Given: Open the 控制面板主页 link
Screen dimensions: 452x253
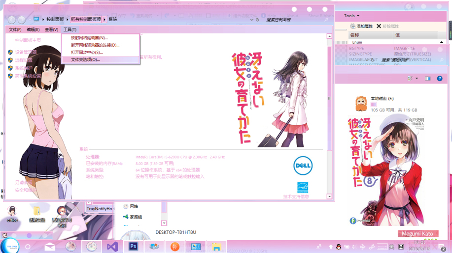Looking at the screenshot, I should point(28,40).
